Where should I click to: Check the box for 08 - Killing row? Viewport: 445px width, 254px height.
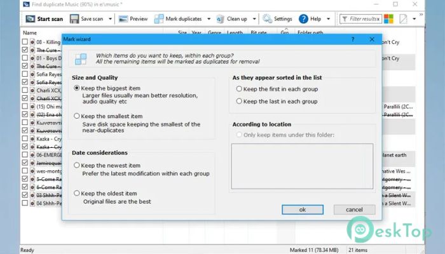point(25,42)
